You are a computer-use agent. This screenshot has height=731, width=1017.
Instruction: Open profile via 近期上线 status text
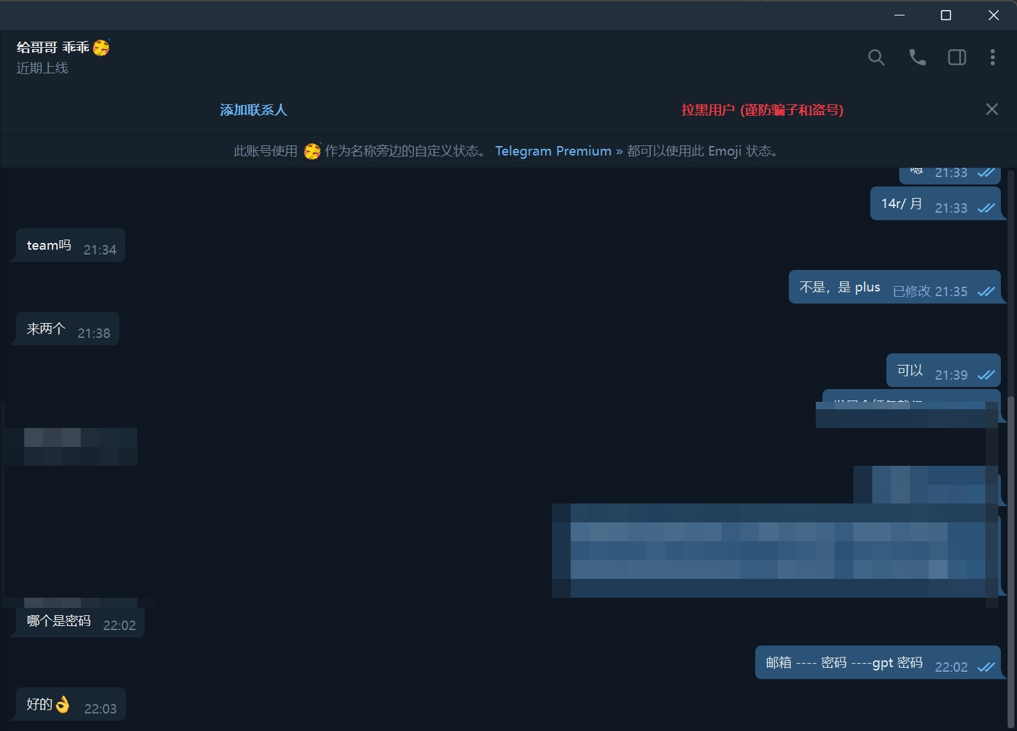[42, 68]
